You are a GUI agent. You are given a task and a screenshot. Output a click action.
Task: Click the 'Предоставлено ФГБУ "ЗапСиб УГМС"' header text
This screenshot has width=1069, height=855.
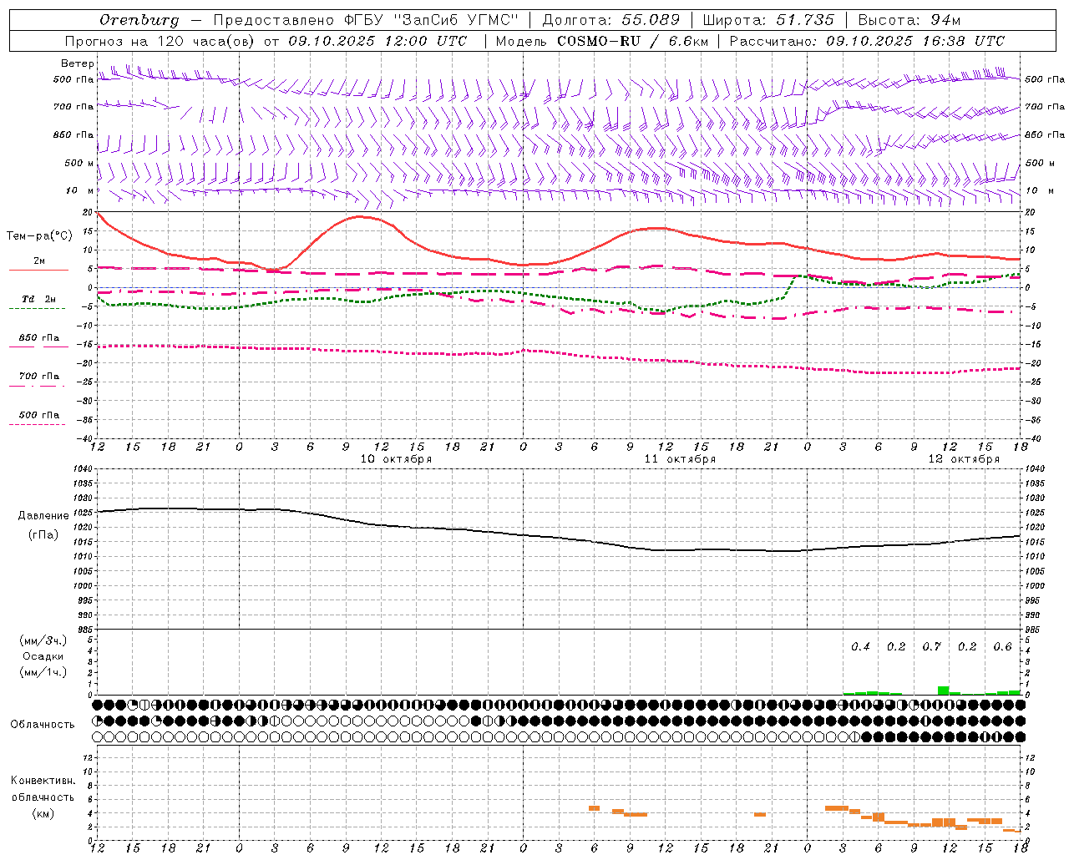(x=366, y=20)
